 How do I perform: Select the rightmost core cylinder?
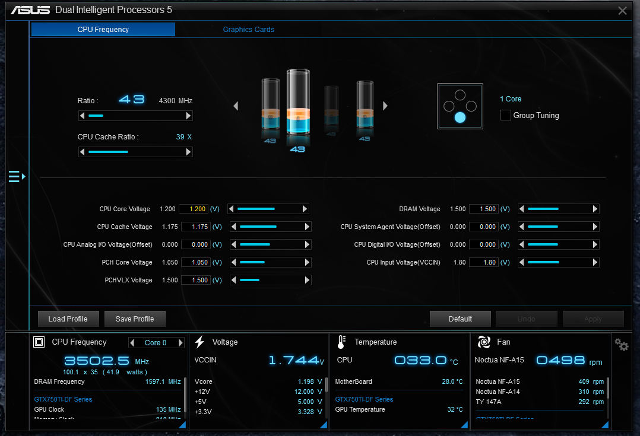[x=365, y=104]
